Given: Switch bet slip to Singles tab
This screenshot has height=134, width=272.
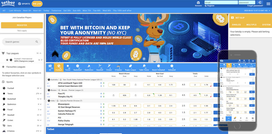Looking at the screenshot, I should tap(236, 25).
